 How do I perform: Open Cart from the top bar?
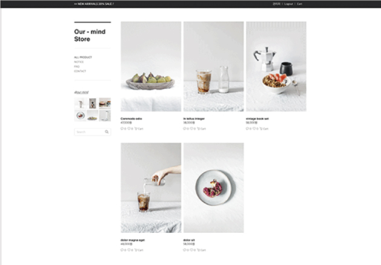point(299,4)
